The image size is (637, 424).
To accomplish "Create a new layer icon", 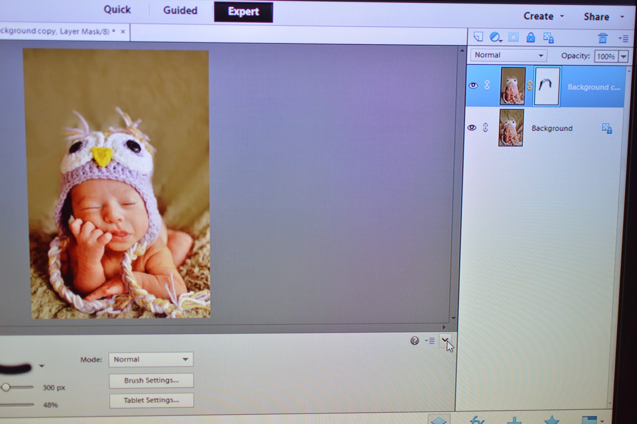I will tap(478, 37).
